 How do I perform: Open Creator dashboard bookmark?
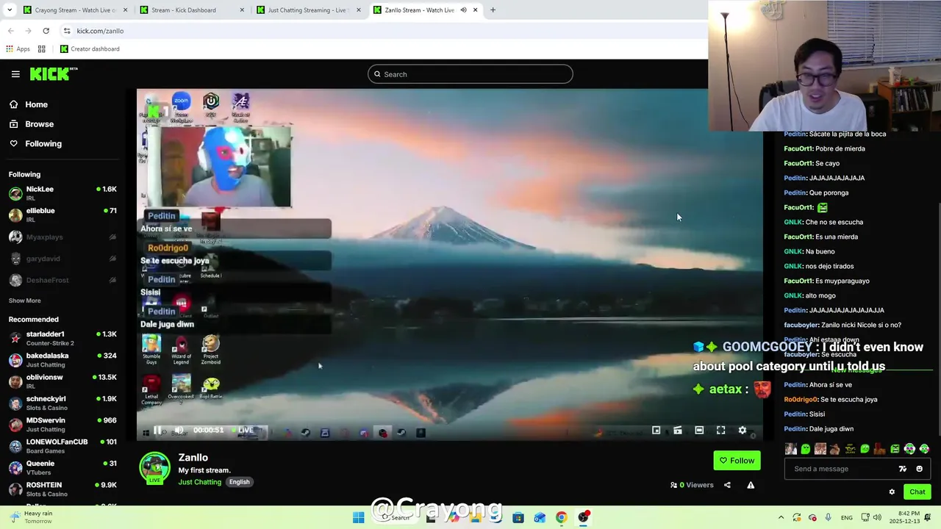pyautogui.click(x=89, y=49)
